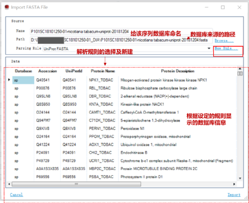Select the UniProt FASTA combo box
Image resolution: width=249 pixels, height=203 pixels.
tap(127, 48)
